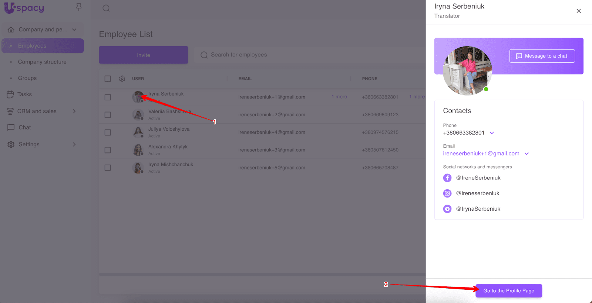The image size is (592, 303).
Task: Open Company structure in the sidebar
Action: click(x=42, y=62)
